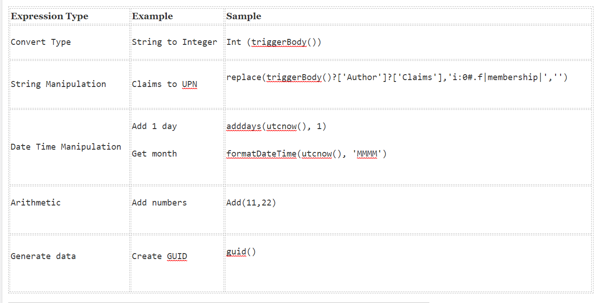This screenshot has width=604, height=303.
Task: Click the Add 1 day example
Action: [154, 126]
